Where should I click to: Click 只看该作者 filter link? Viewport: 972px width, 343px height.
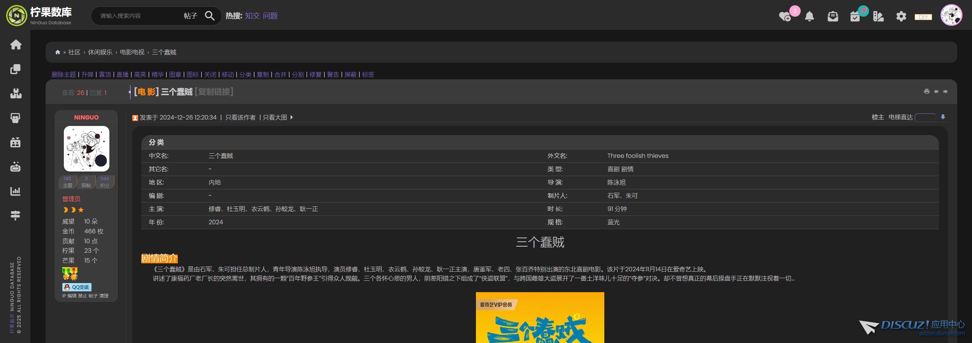[240, 117]
